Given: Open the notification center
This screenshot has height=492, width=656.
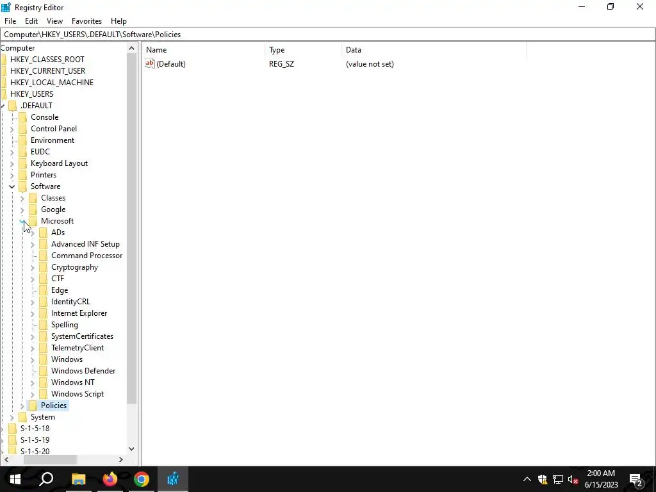Looking at the screenshot, I should pos(636,479).
